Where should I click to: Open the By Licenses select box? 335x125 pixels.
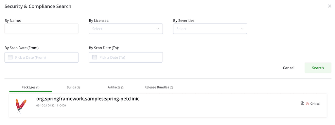tap(126, 29)
